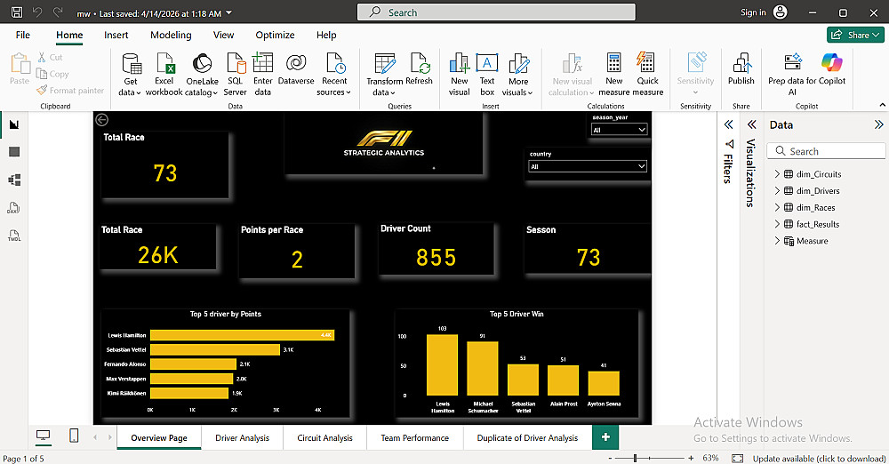Screen dimensions: 889x464
Task: Open the Help ribbon tab
Action: click(326, 35)
